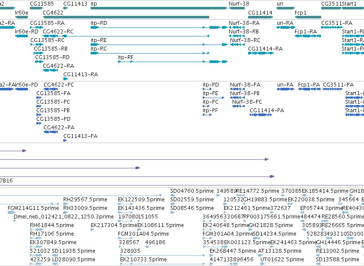Open the FGM214G11.5prime EST label

(33, 208)
